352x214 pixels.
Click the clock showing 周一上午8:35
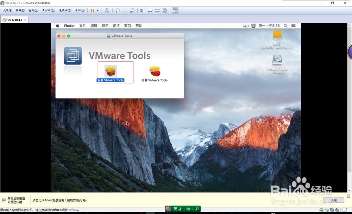pyautogui.click(x=269, y=26)
